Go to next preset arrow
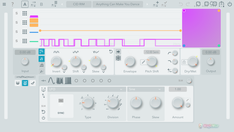The height and width of the screenshot is (132, 234). [147, 4]
